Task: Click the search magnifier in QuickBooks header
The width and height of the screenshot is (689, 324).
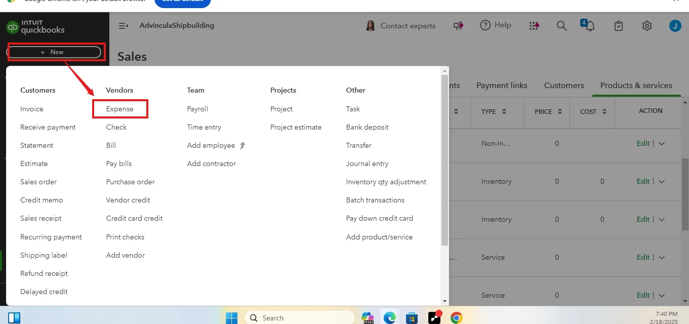Action: coord(561,26)
